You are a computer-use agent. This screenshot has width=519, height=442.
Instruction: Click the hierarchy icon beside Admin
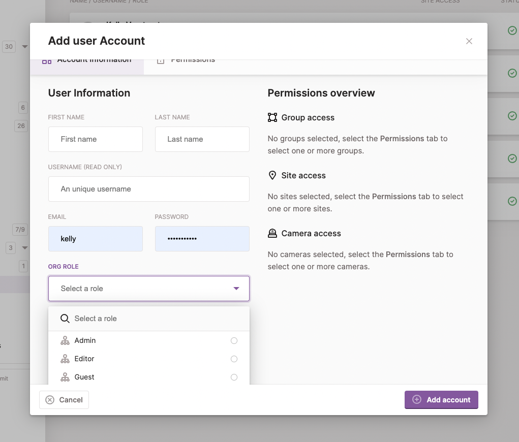point(65,341)
